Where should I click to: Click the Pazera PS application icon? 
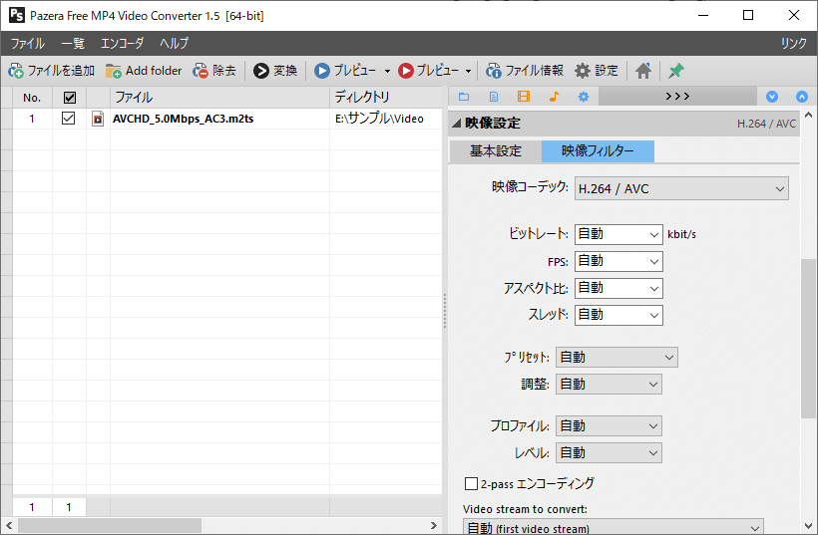point(17,15)
